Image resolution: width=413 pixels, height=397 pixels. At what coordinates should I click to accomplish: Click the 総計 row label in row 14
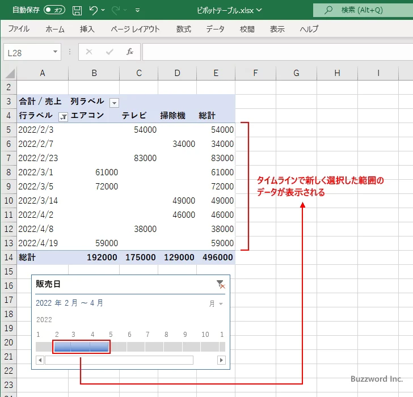click(x=43, y=257)
